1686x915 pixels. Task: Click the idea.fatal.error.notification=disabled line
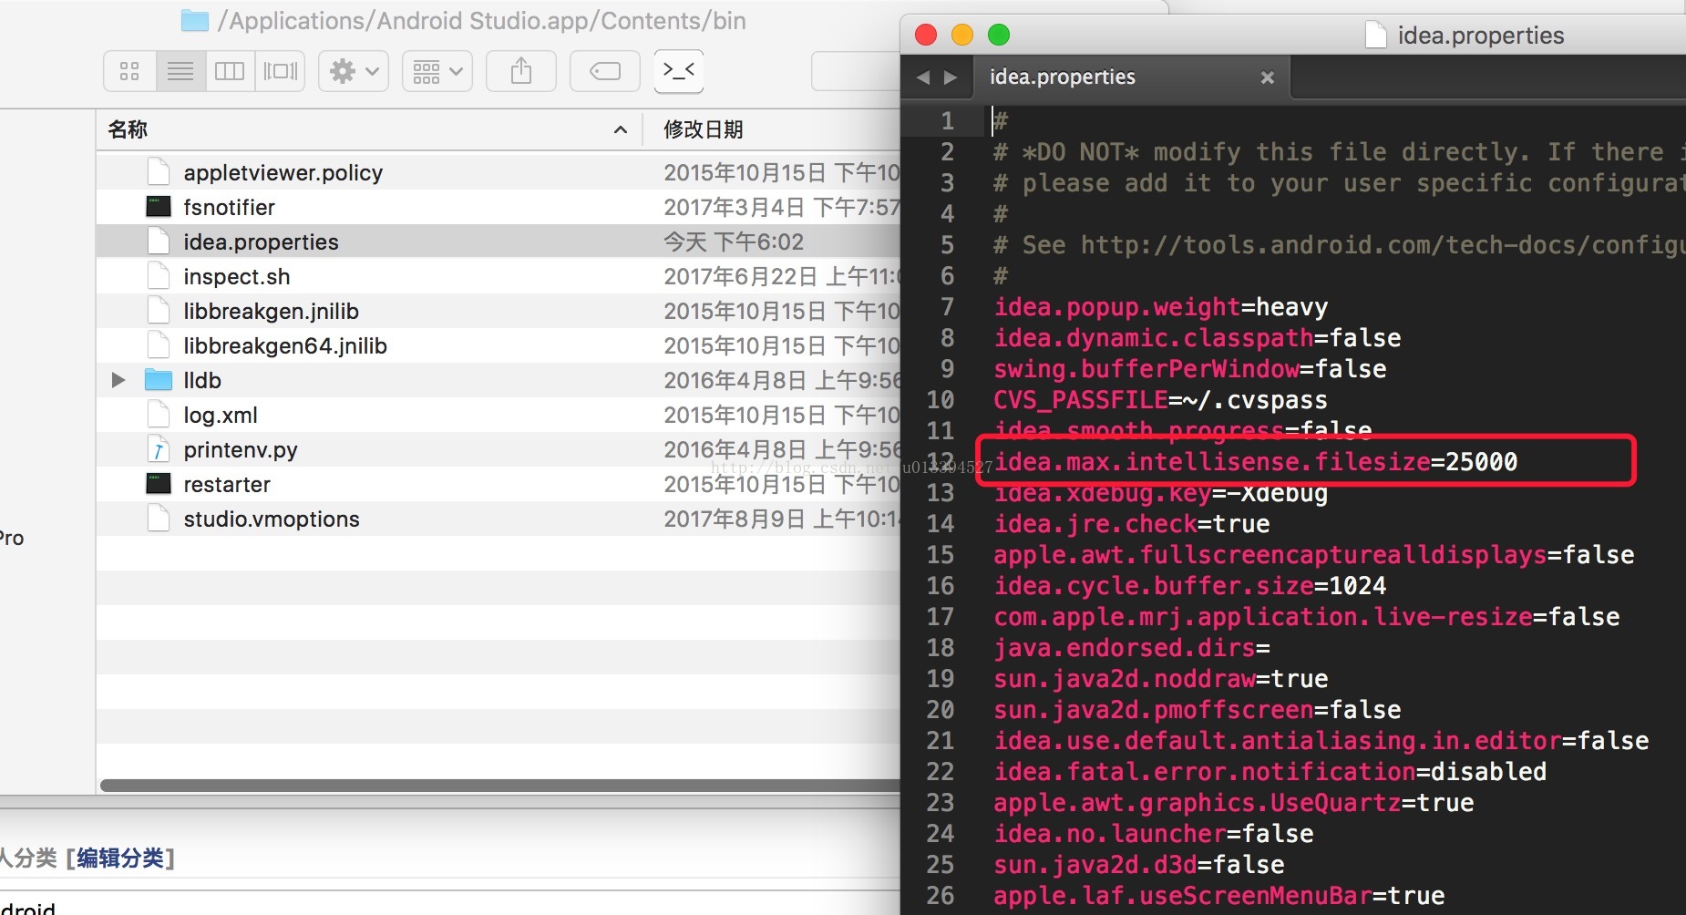[x=1270, y=772]
